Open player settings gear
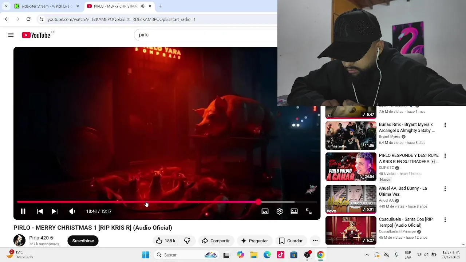This screenshot has height=262, width=466. pyautogui.click(x=280, y=211)
